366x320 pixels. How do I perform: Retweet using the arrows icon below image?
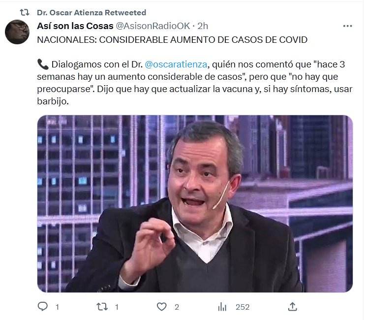[102, 306]
